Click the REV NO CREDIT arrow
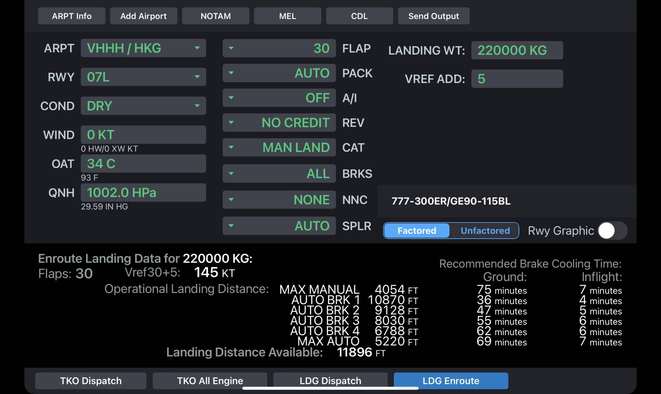This screenshot has height=394, width=661. click(231, 123)
